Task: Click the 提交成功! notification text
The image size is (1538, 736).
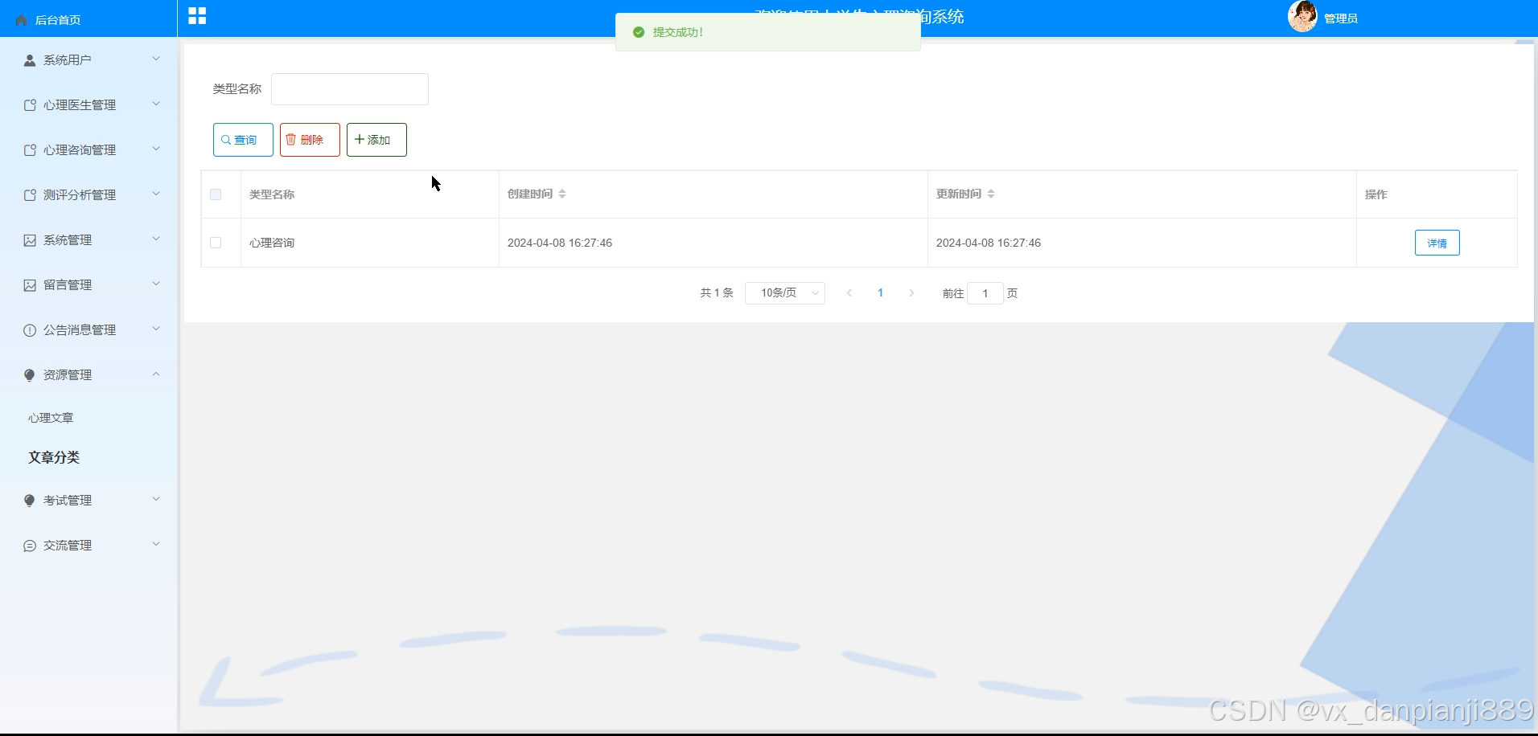Action: (x=678, y=32)
